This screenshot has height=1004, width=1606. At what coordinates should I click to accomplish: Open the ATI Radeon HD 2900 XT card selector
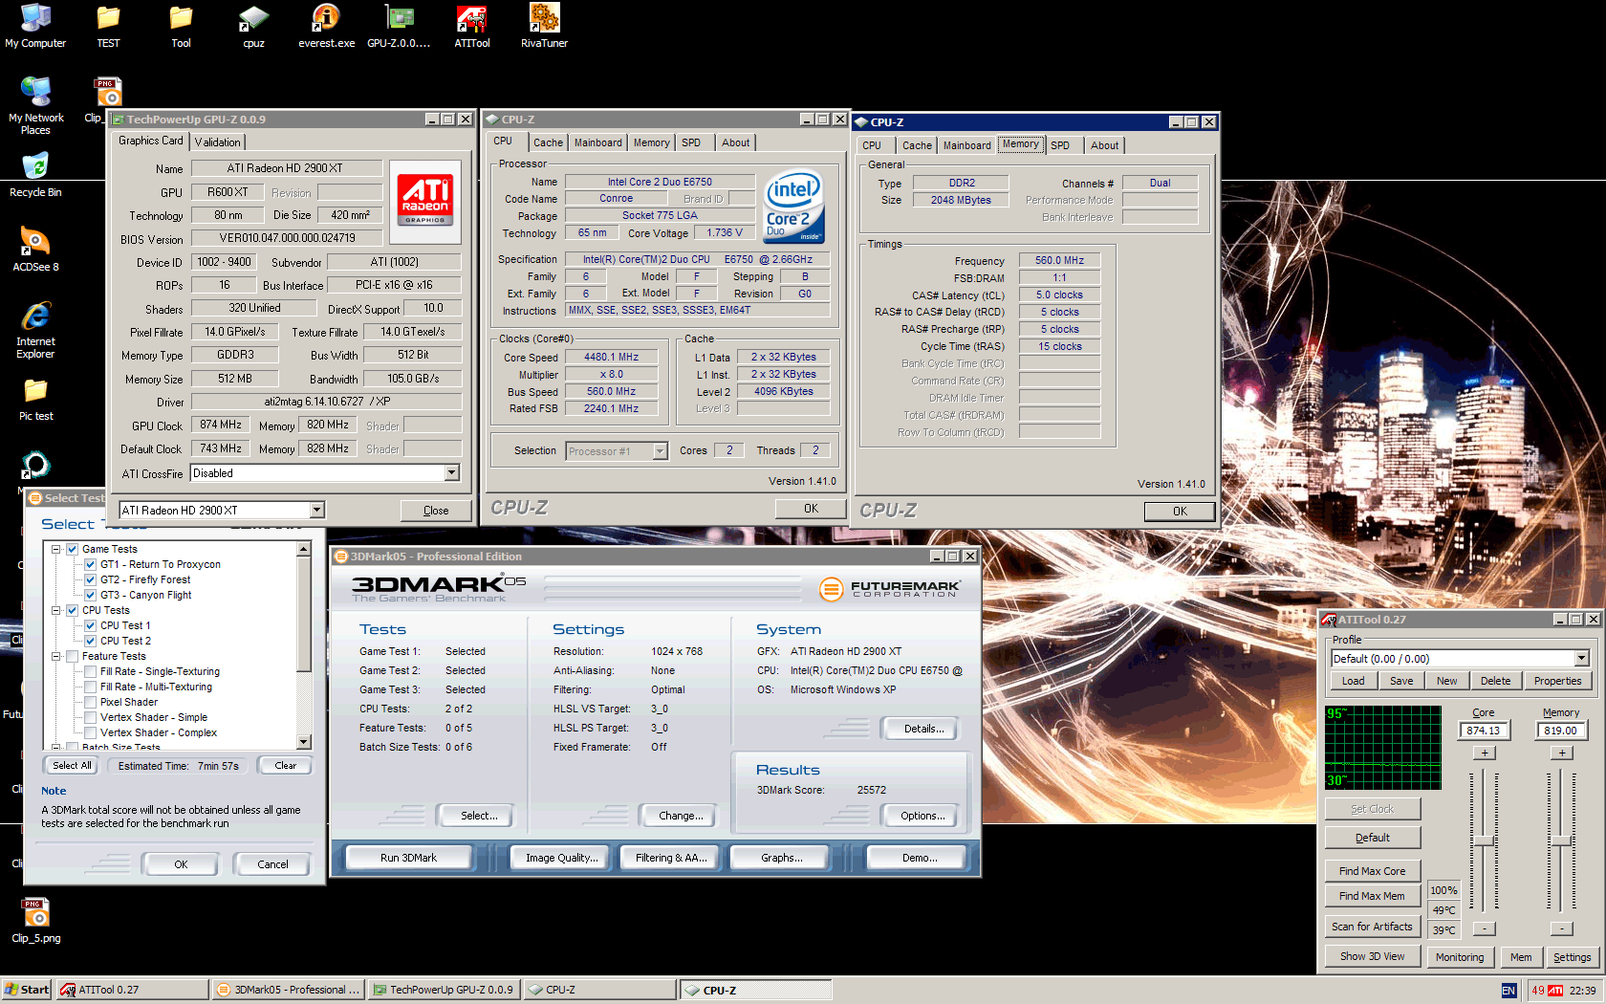tap(316, 511)
